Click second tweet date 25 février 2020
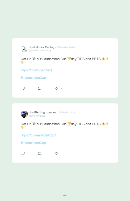The height and width of the screenshot is (201, 130). [x=67, y=113]
